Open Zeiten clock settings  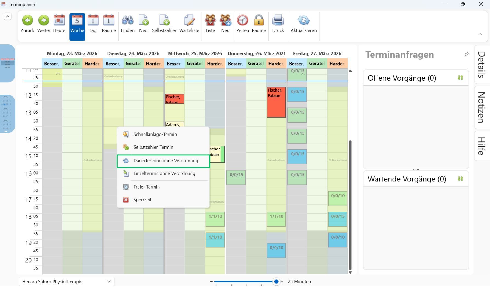pos(243,24)
